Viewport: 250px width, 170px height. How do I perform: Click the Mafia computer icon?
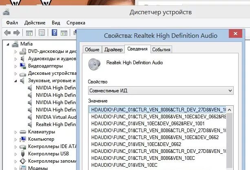pos(15,44)
